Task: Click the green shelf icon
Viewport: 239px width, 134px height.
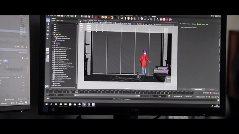Action: tap(103, 17)
